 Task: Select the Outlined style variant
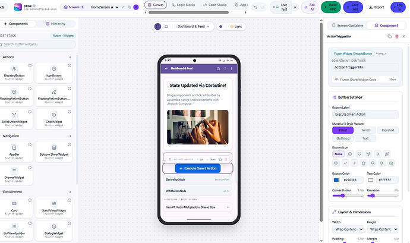point(343,138)
